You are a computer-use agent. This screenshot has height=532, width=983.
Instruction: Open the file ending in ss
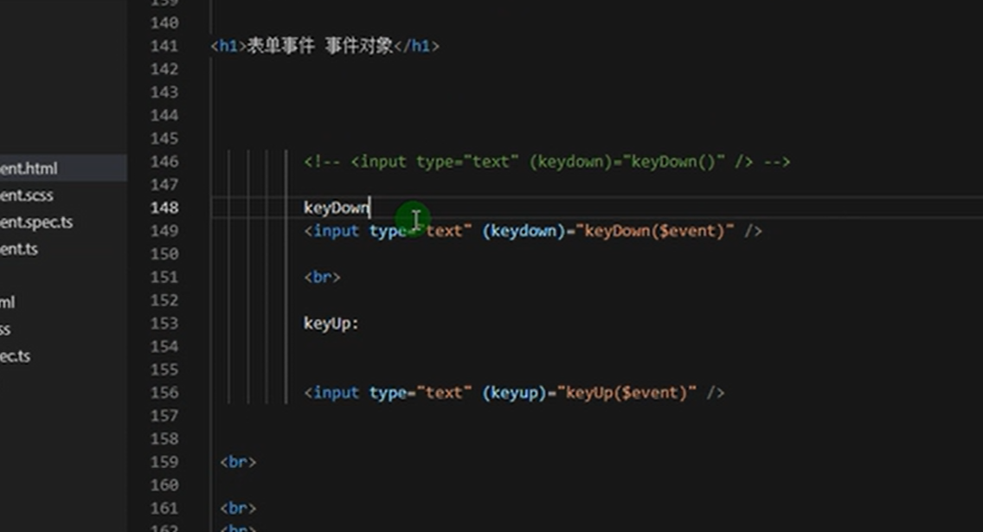click(x=6, y=329)
